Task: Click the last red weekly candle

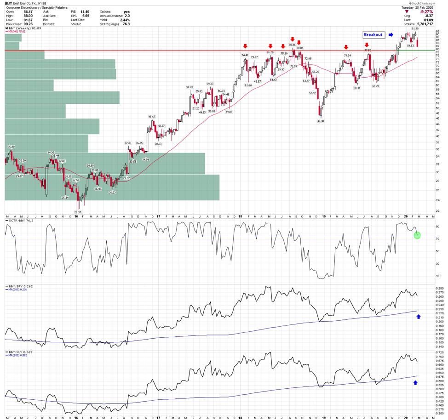Action: click(x=418, y=43)
